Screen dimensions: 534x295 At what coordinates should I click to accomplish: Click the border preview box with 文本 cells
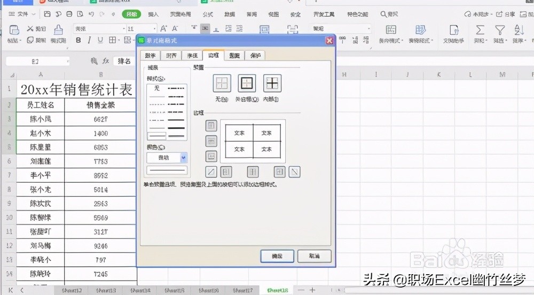tap(253, 141)
